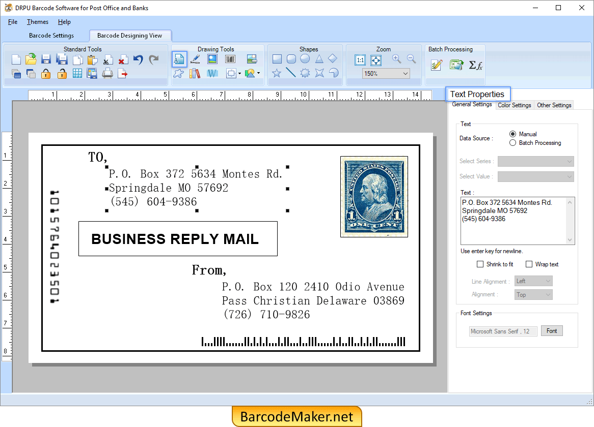Viewport: 594px width, 427px height.
Task: Open the Color Settings tab
Action: [x=514, y=105]
